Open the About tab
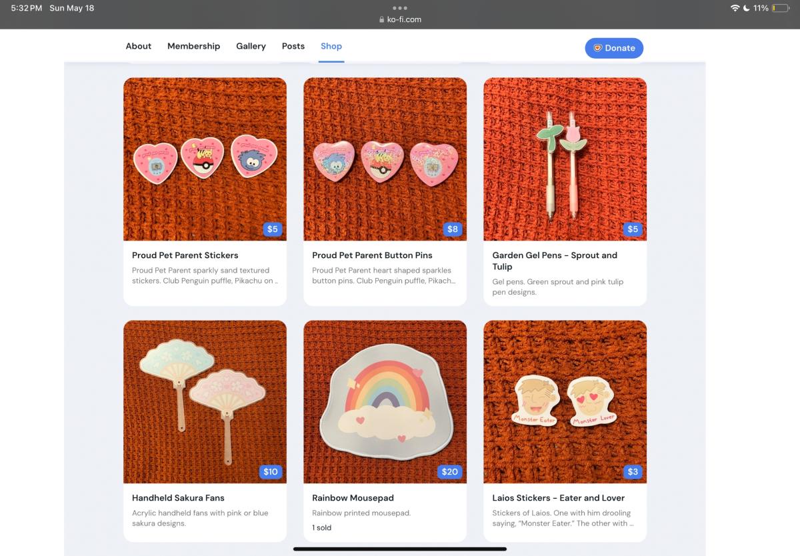Screen dimensions: 800x556 [x=138, y=46]
